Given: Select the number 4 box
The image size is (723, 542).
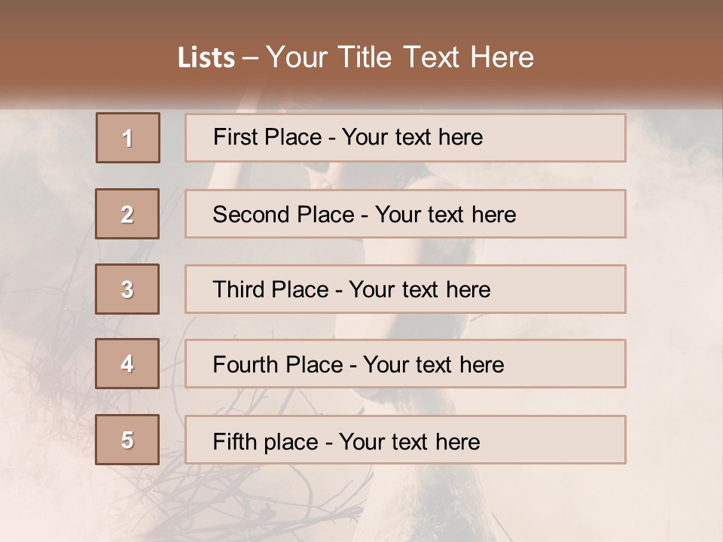Looking at the screenshot, I should pos(127,364).
